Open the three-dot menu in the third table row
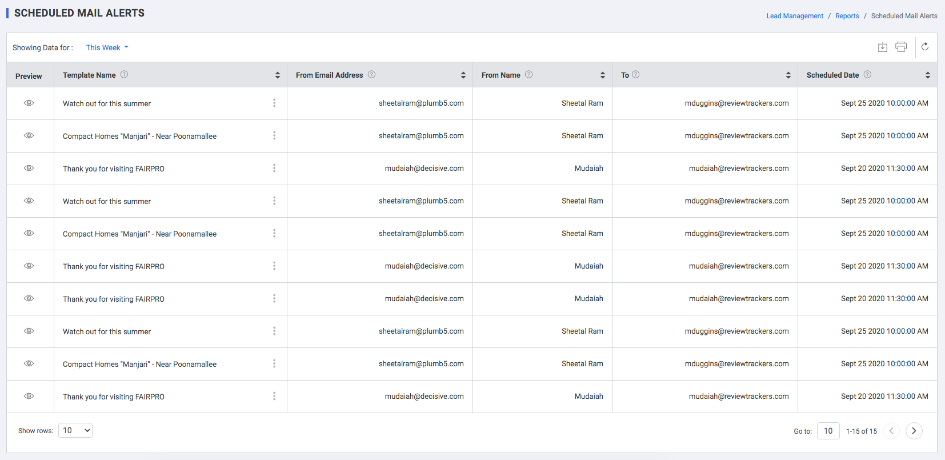945x460 pixels. [x=274, y=168]
